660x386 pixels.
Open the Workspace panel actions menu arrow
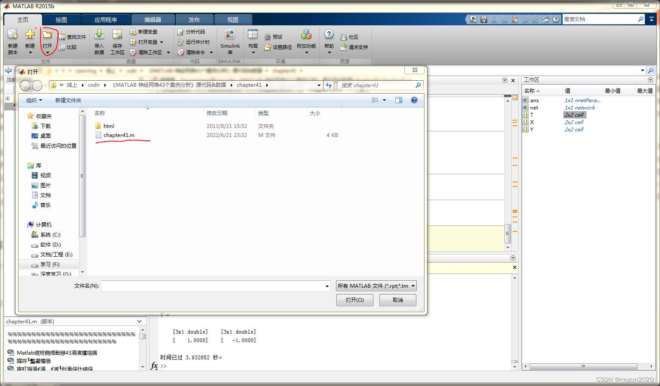pos(650,80)
